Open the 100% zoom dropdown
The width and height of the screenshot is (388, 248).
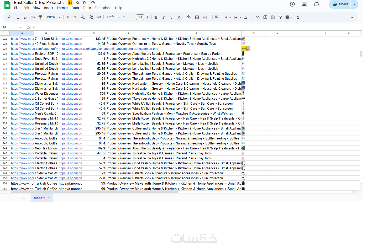coord(53,17)
